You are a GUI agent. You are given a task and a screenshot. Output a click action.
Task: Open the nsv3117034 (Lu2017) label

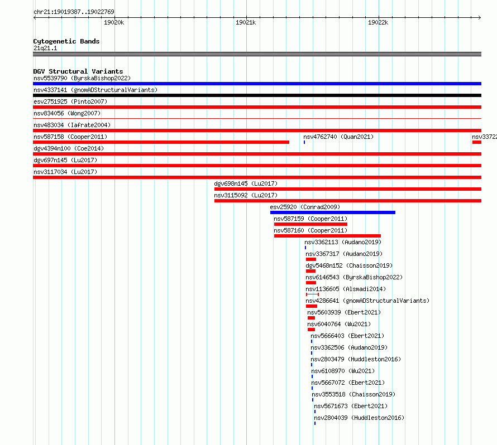click(x=65, y=172)
